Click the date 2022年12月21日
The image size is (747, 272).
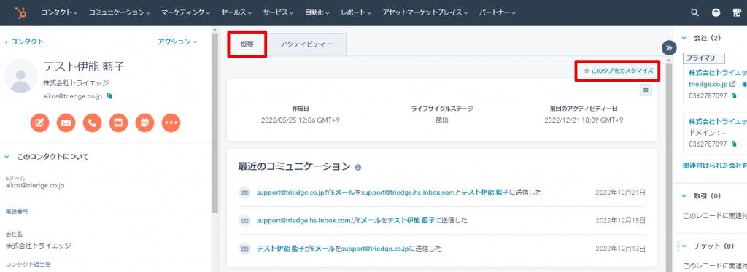621,193
